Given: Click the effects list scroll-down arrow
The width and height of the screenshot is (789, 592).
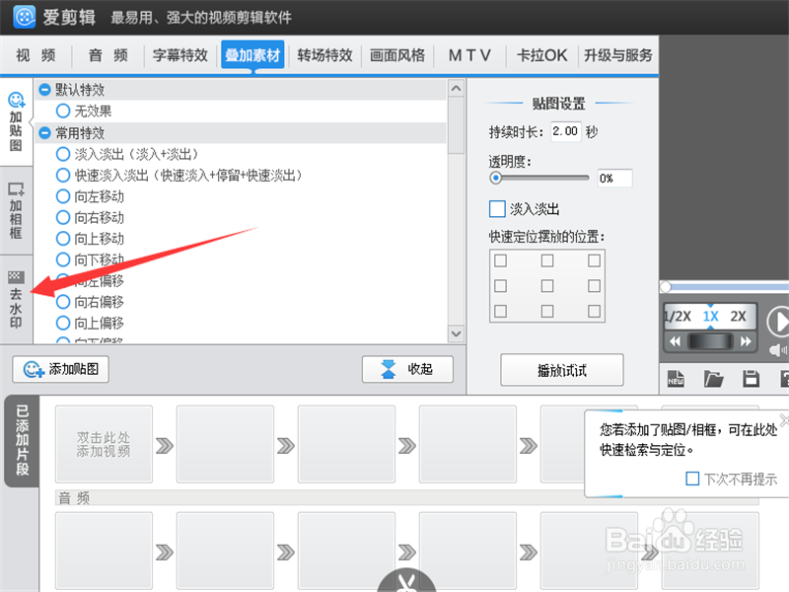Looking at the screenshot, I should 456,333.
